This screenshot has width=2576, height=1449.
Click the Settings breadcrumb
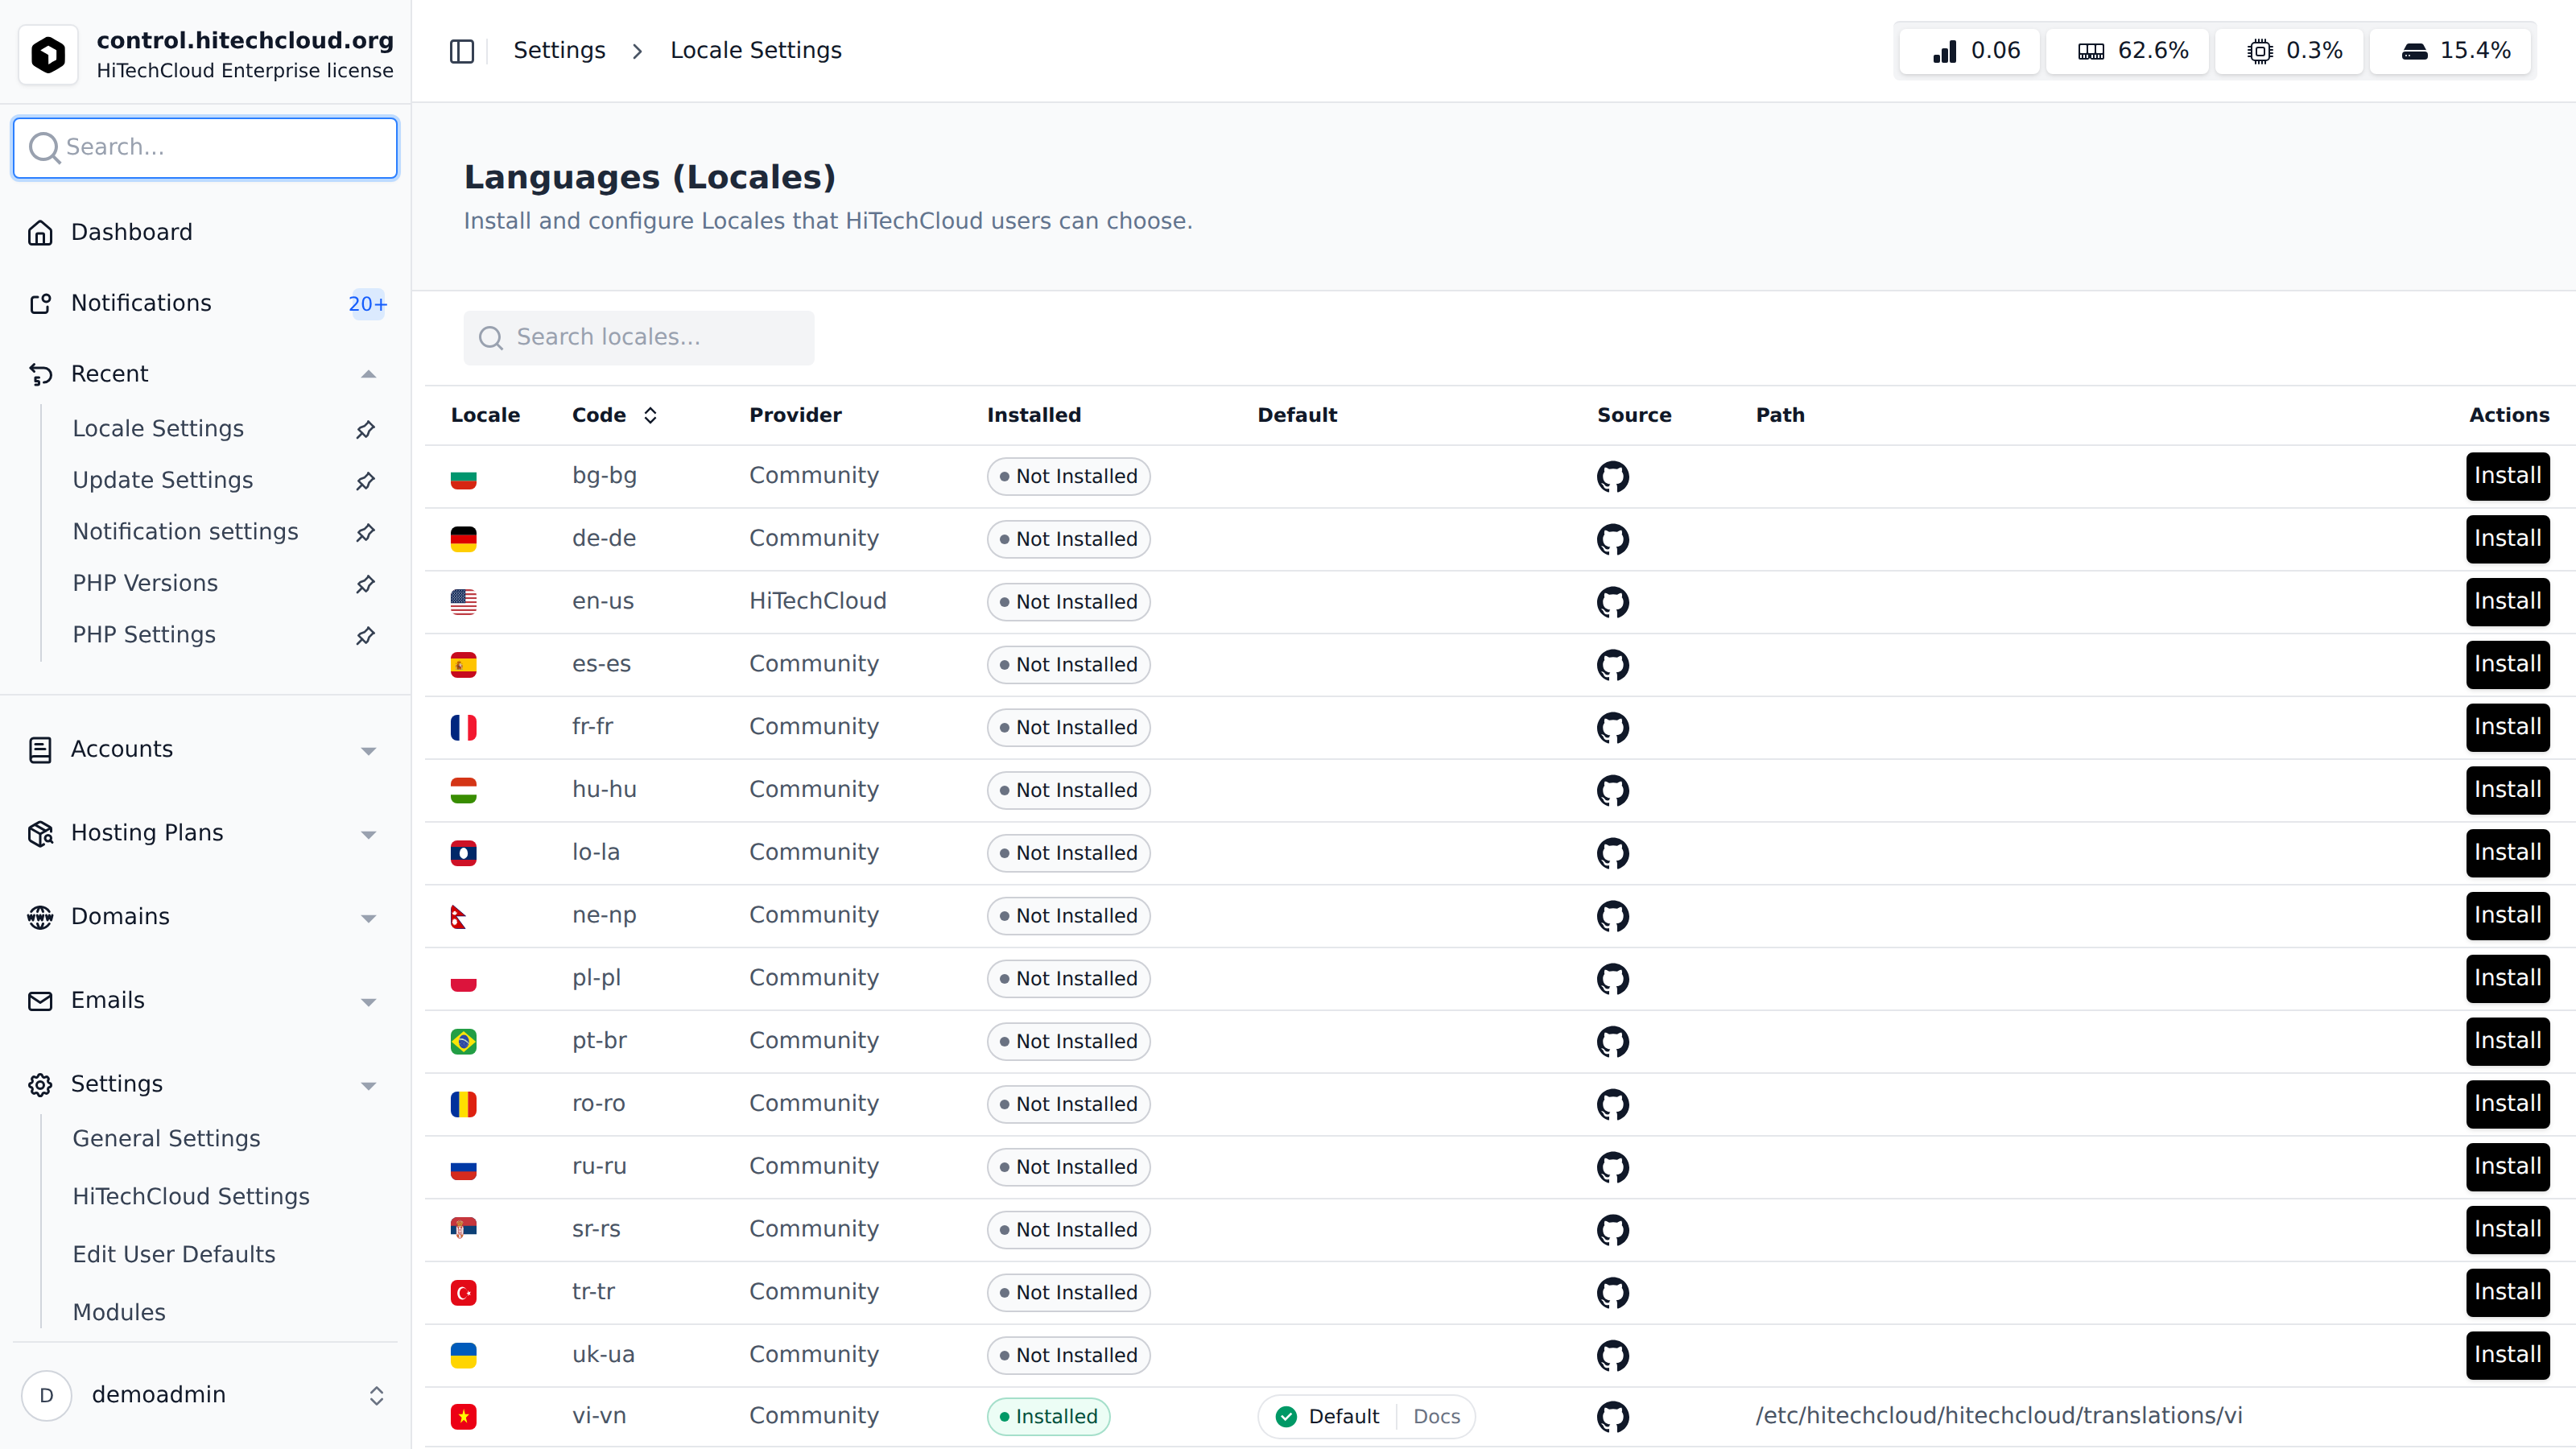pos(559,51)
